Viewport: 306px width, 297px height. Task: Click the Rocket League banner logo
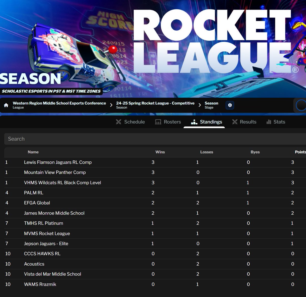point(214,41)
